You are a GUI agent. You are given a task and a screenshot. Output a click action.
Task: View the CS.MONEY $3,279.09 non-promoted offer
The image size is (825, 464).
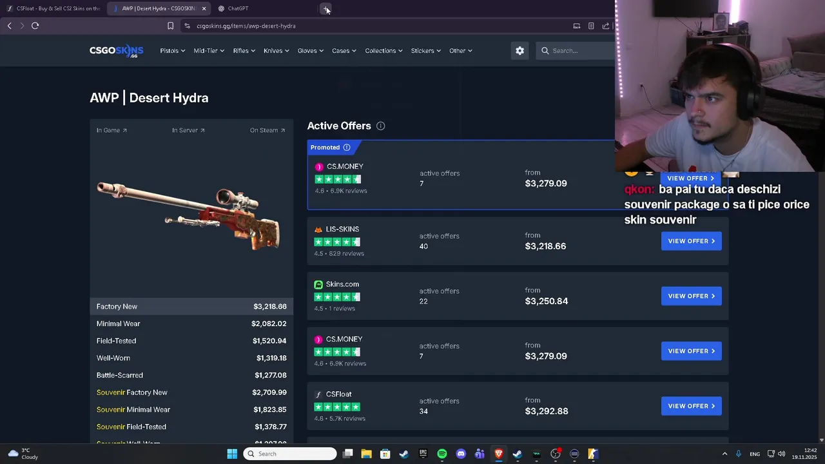(692, 351)
